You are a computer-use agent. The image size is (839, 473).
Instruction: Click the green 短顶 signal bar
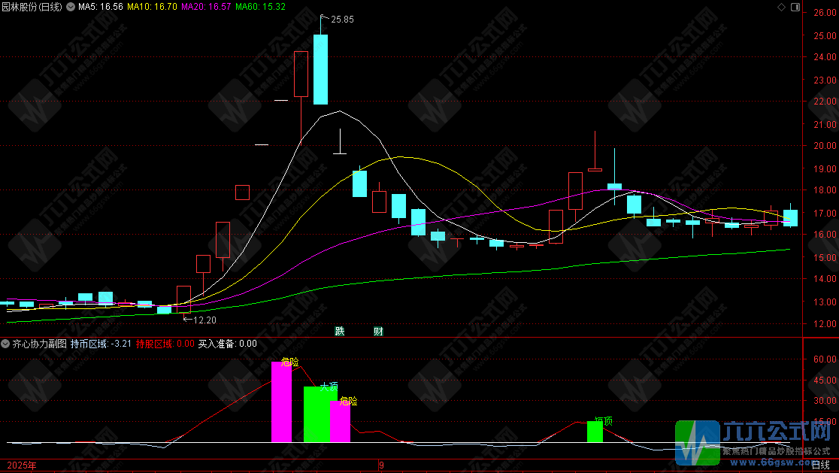[x=595, y=432]
